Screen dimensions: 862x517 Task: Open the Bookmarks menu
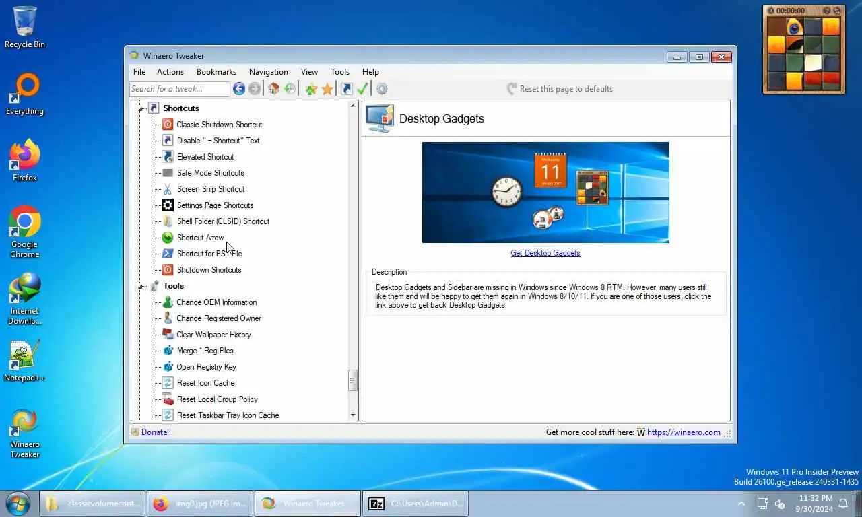[x=216, y=72]
